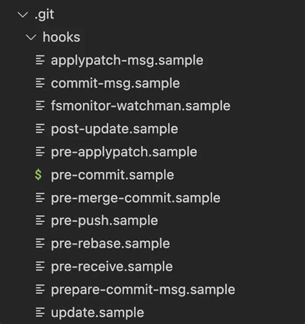Collapse the hooks folder chevron
This screenshot has width=305, height=324.
[x=31, y=37]
